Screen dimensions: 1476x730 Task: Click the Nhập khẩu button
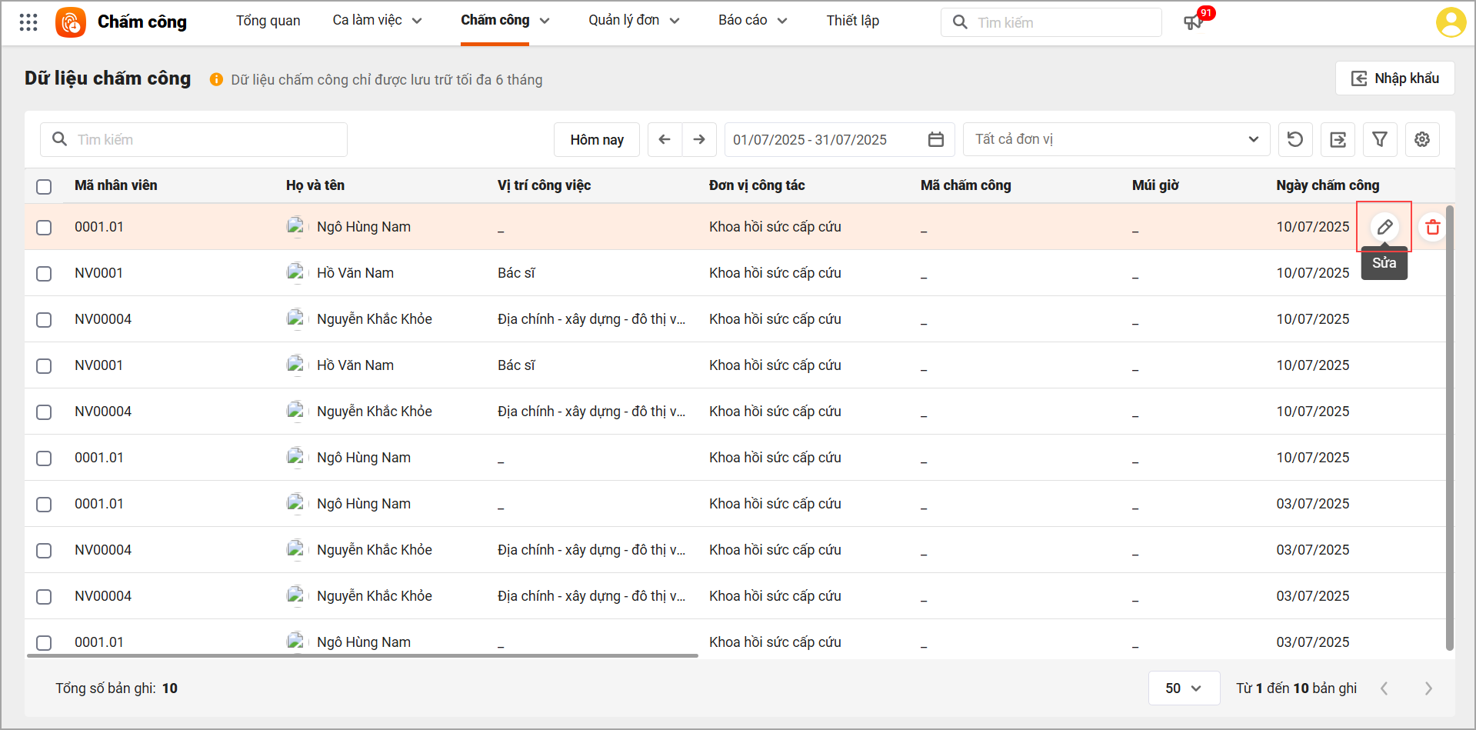click(1394, 78)
